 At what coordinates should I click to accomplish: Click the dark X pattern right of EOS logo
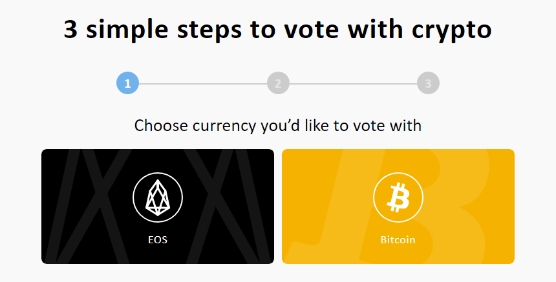227,206
